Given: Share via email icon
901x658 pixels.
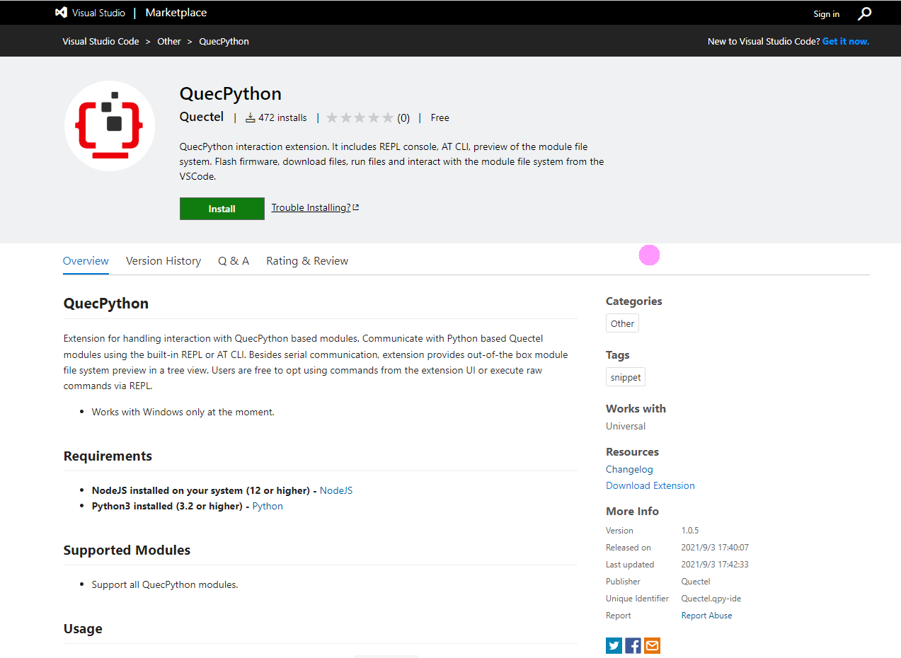Looking at the screenshot, I should tap(652, 645).
